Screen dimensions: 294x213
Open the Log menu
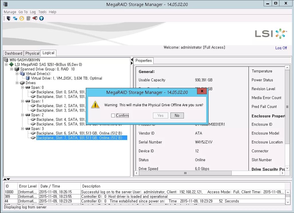point(33,12)
